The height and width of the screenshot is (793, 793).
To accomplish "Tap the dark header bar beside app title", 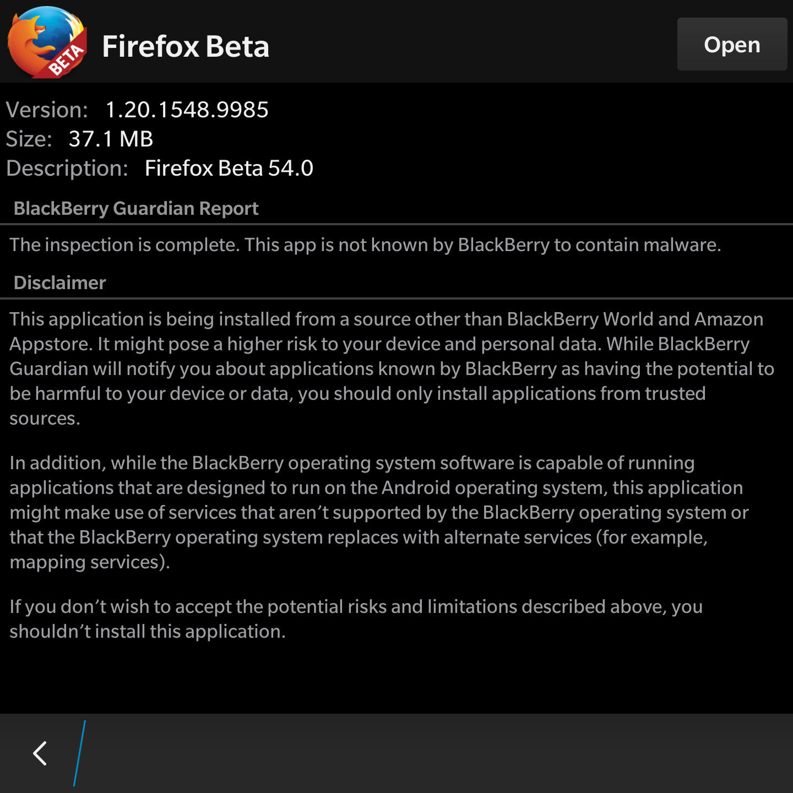I will tap(474, 42).
